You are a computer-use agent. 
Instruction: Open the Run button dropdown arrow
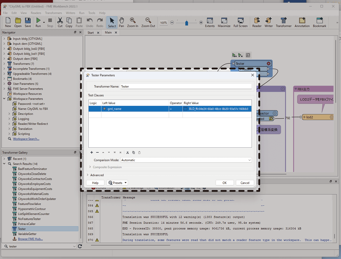click(44, 23)
